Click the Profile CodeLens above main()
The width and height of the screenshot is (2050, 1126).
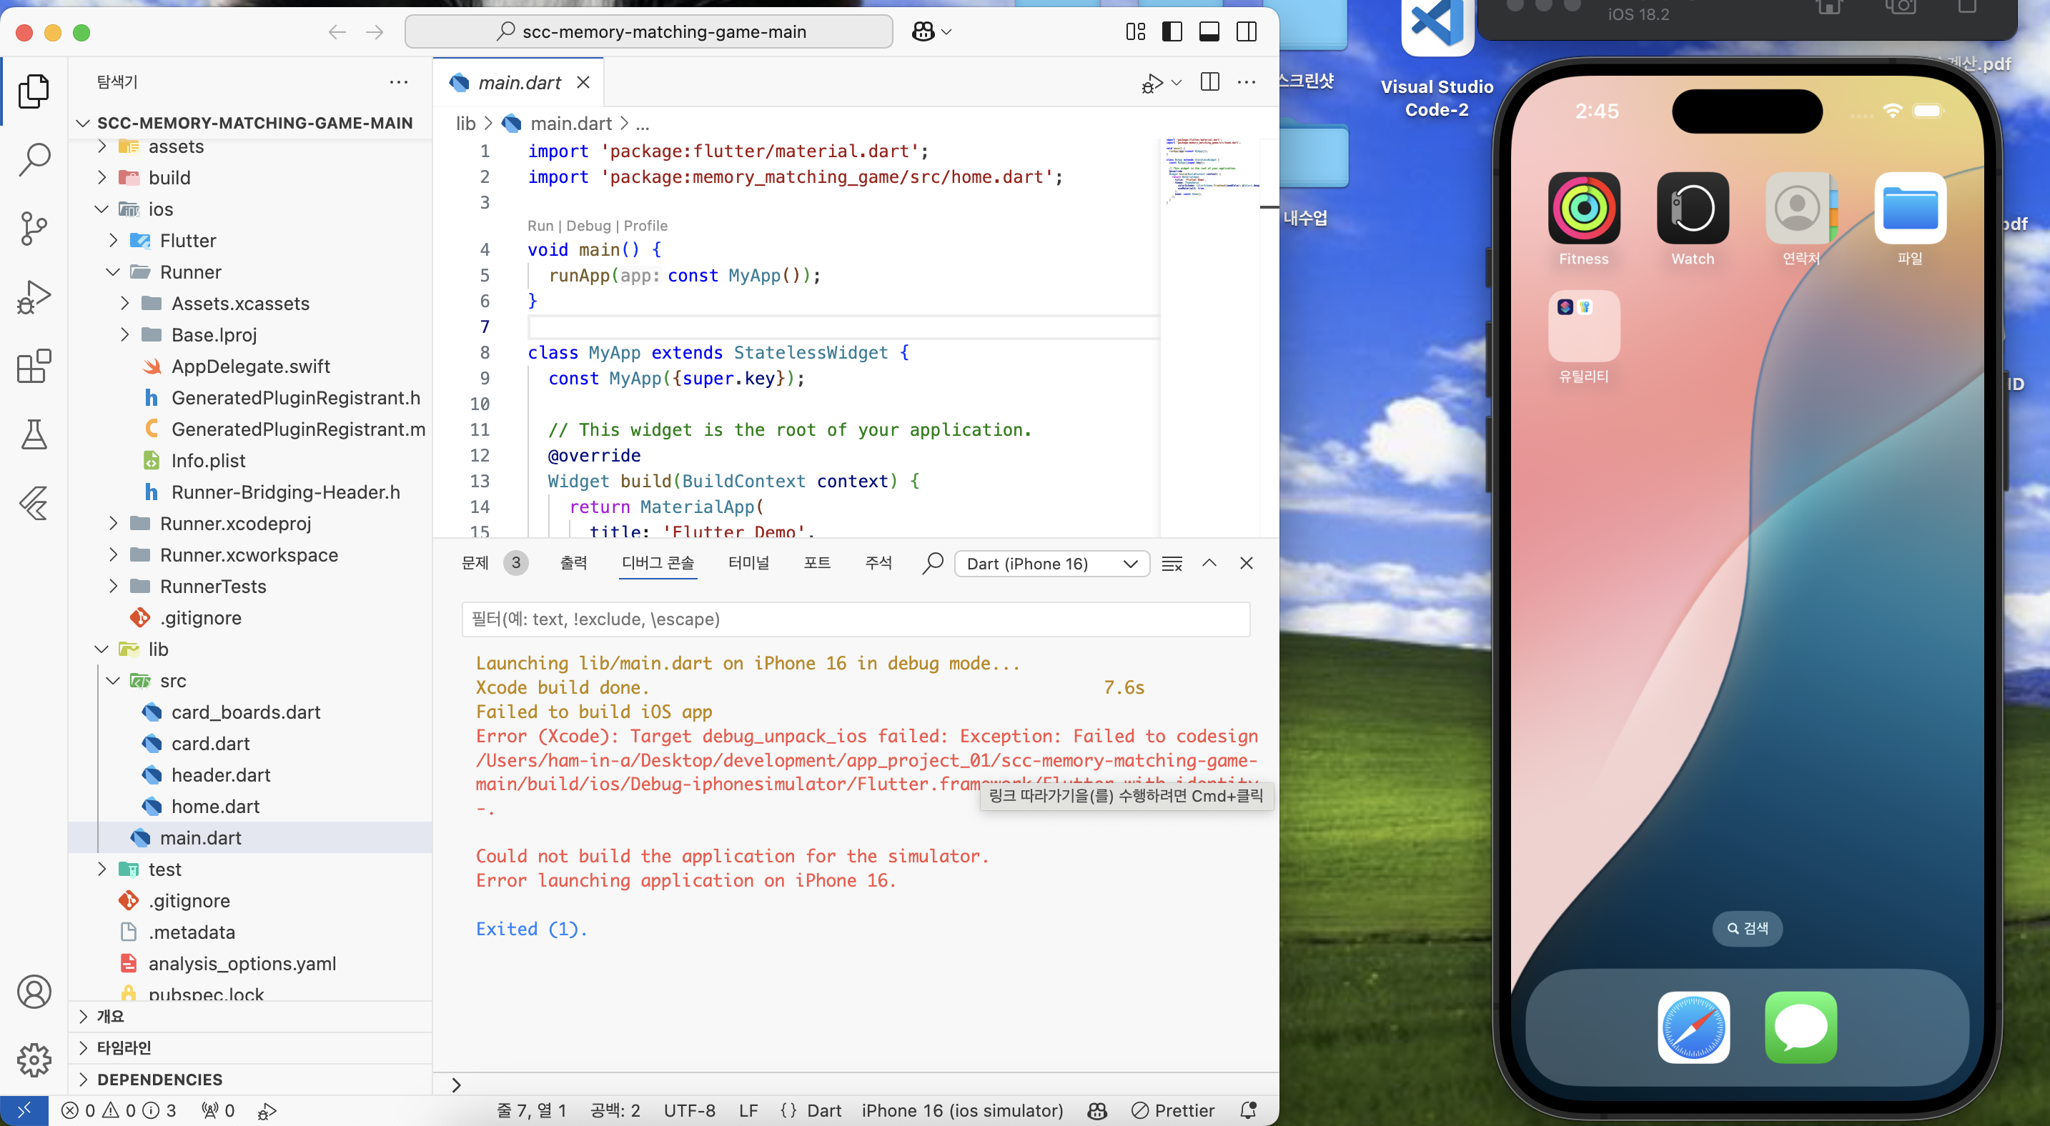(x=645, y=226)
